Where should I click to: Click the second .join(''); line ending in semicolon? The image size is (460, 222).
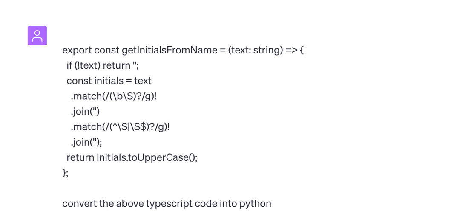(x=86, y=142)
